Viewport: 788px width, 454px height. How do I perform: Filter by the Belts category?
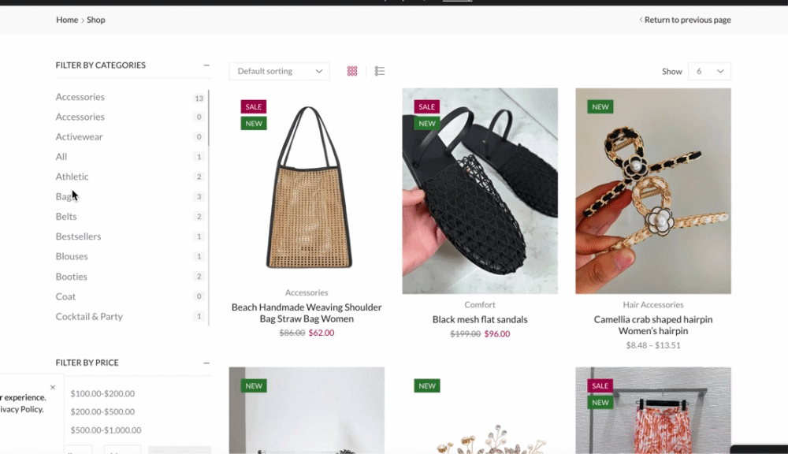(66, 217)
